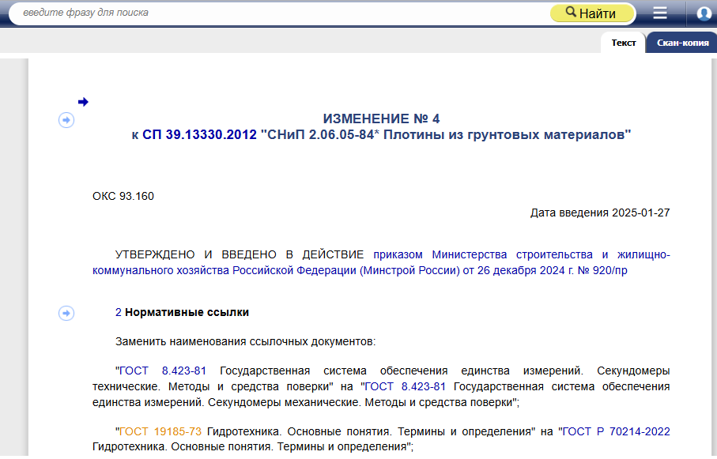Click the ИЗМЕНЕНИЕ № 4 heading

coord(381,119)
